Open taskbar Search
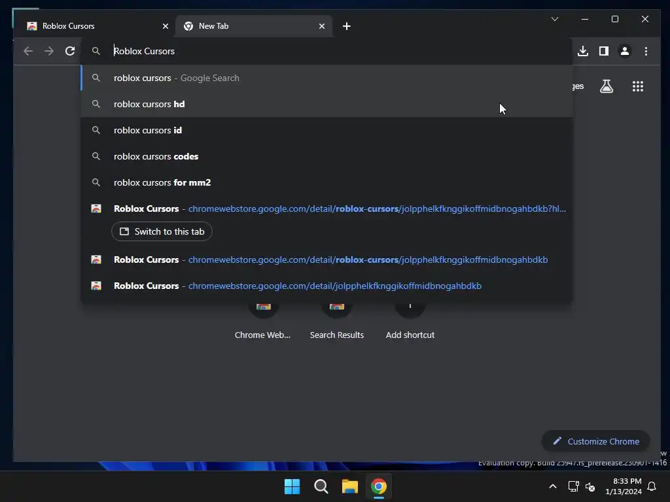 coord(321,486)
